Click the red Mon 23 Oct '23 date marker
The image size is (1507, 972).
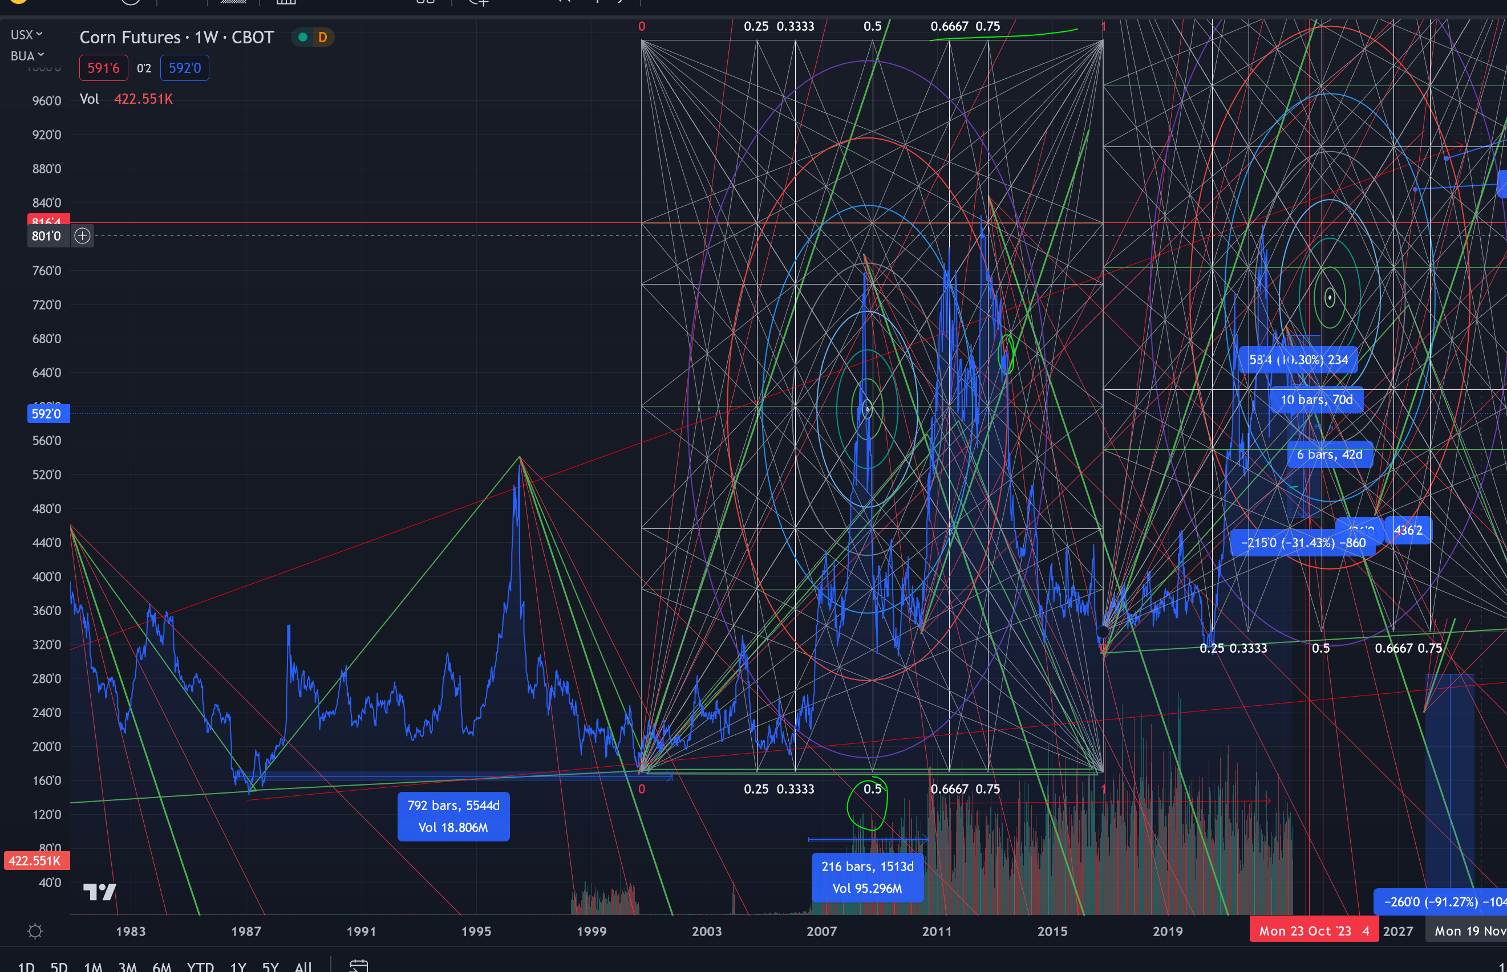pyautogui.click(x=1314, y=930)
